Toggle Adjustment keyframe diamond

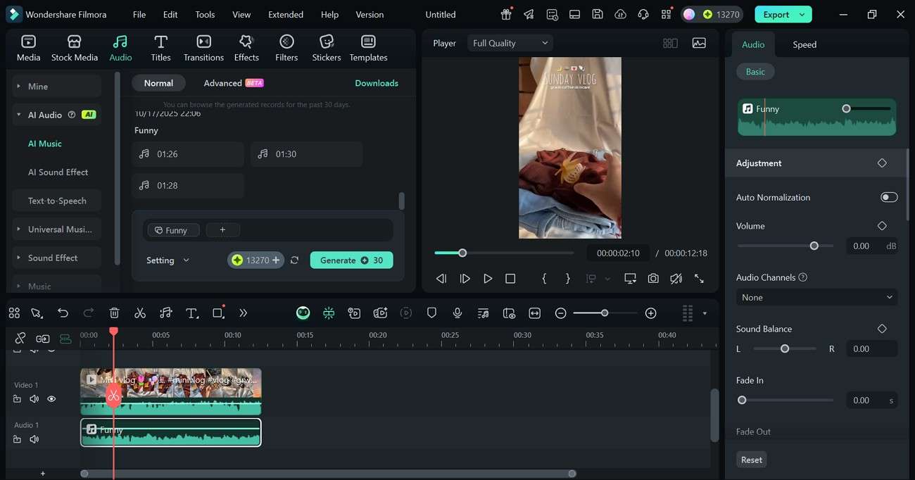click(882, 163)
